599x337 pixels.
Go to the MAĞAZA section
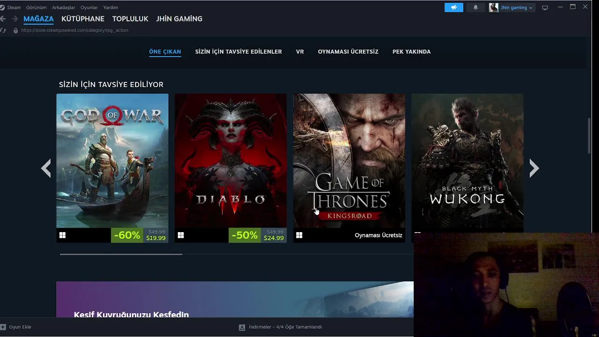coord(38,19)
